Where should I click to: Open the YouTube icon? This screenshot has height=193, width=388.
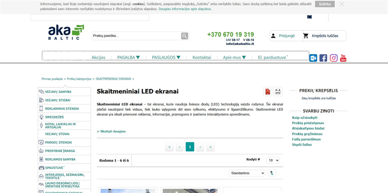tap(343, 58)
